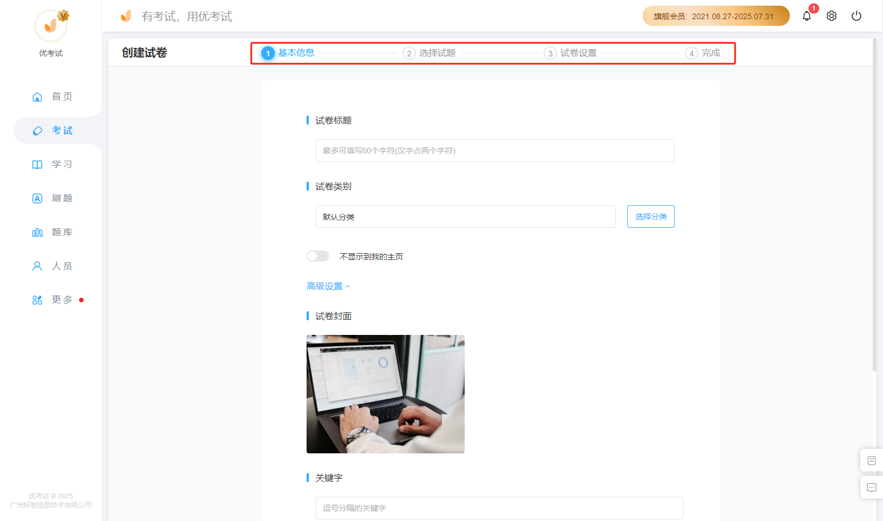Click the 创建试卷 page title
Image resolution: width=883 pixels, height=521 pixels.
145,53
